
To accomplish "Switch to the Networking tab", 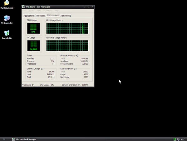I will tap(66, 16).
